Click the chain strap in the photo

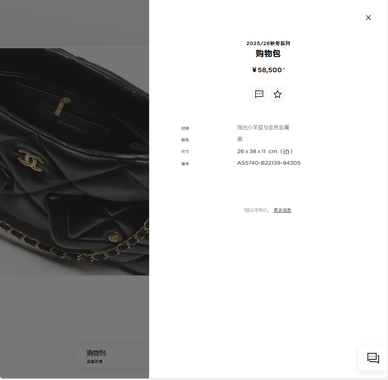coord(74,245)
